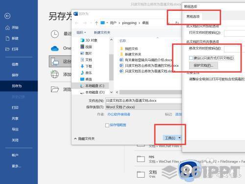Switch to the 常规选项 tab
Screen dimensions: 245x184
193,17
